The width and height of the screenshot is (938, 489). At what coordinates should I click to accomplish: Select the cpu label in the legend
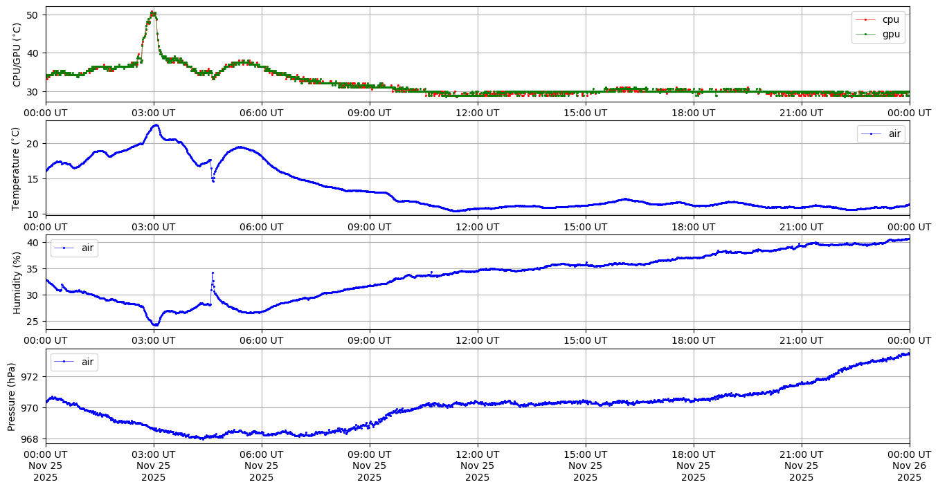click(x=890, y=20)
